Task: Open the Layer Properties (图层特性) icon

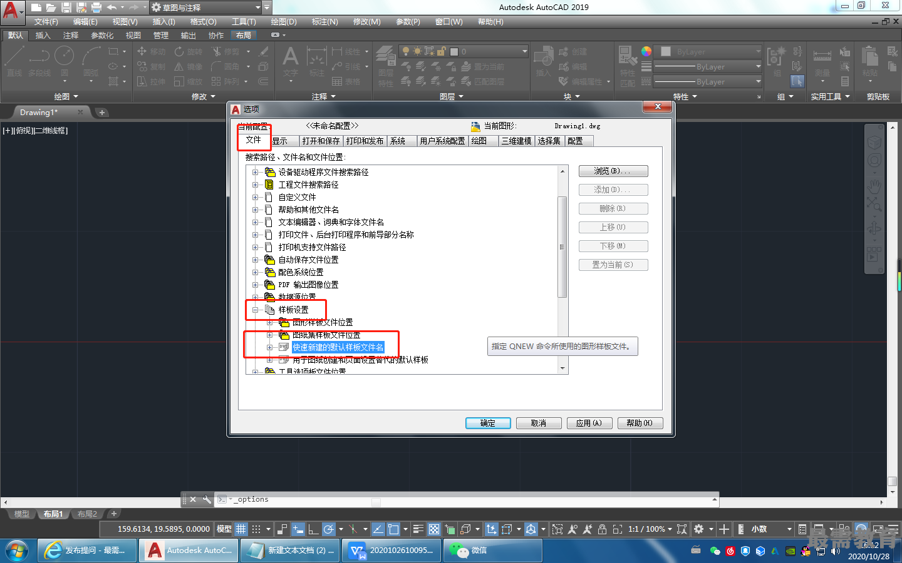Action: (x=386, y=65)
